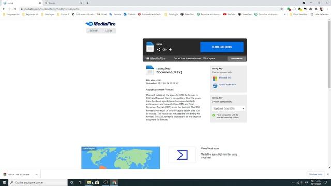Click the Windows taskbar search box
This screenshot has width=331, height=186.
point(38,182)
